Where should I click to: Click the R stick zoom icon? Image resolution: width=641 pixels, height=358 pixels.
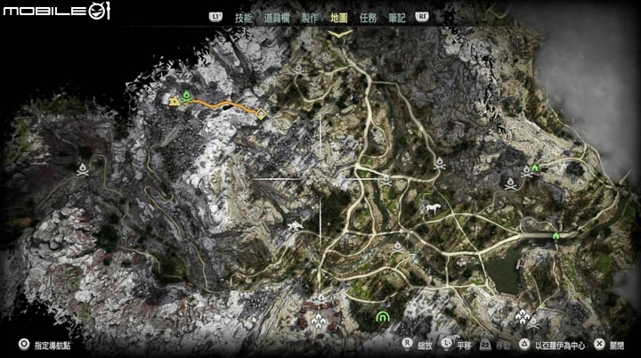(407, 344)
